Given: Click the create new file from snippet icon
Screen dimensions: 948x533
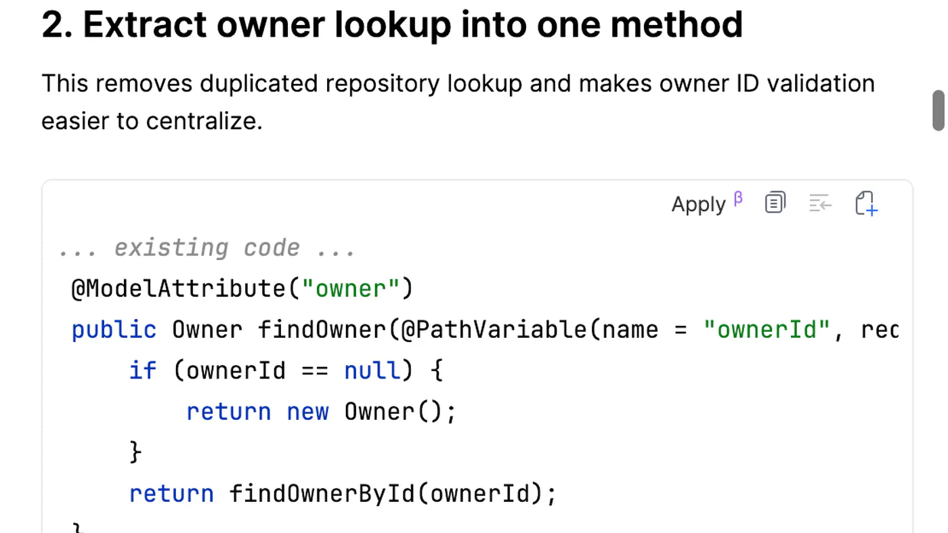Looking at the screenshot, I should 866,202.
